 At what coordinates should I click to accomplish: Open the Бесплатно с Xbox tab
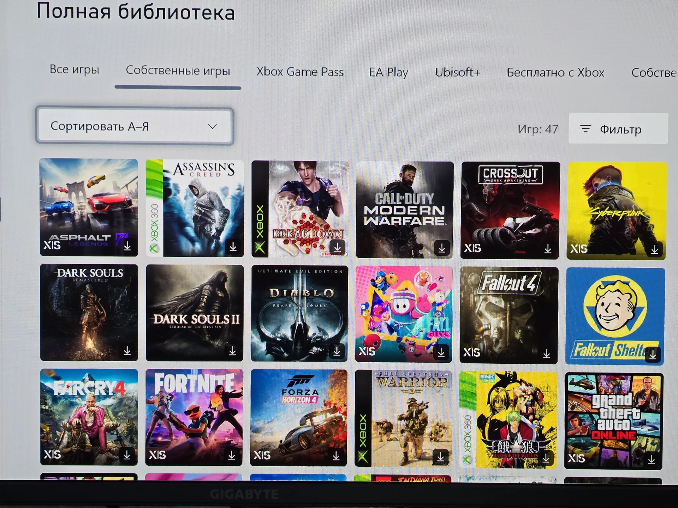(x=555, y=72)
